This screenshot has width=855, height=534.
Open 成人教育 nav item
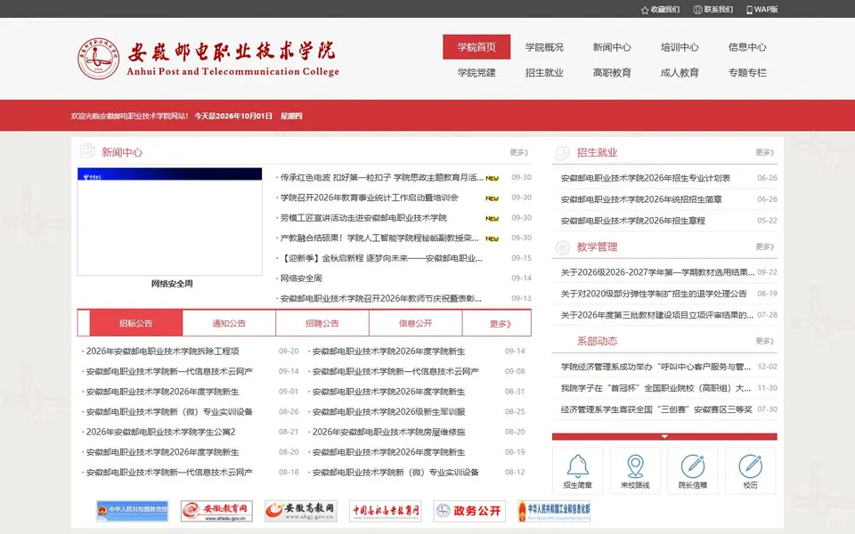(680, 72)
